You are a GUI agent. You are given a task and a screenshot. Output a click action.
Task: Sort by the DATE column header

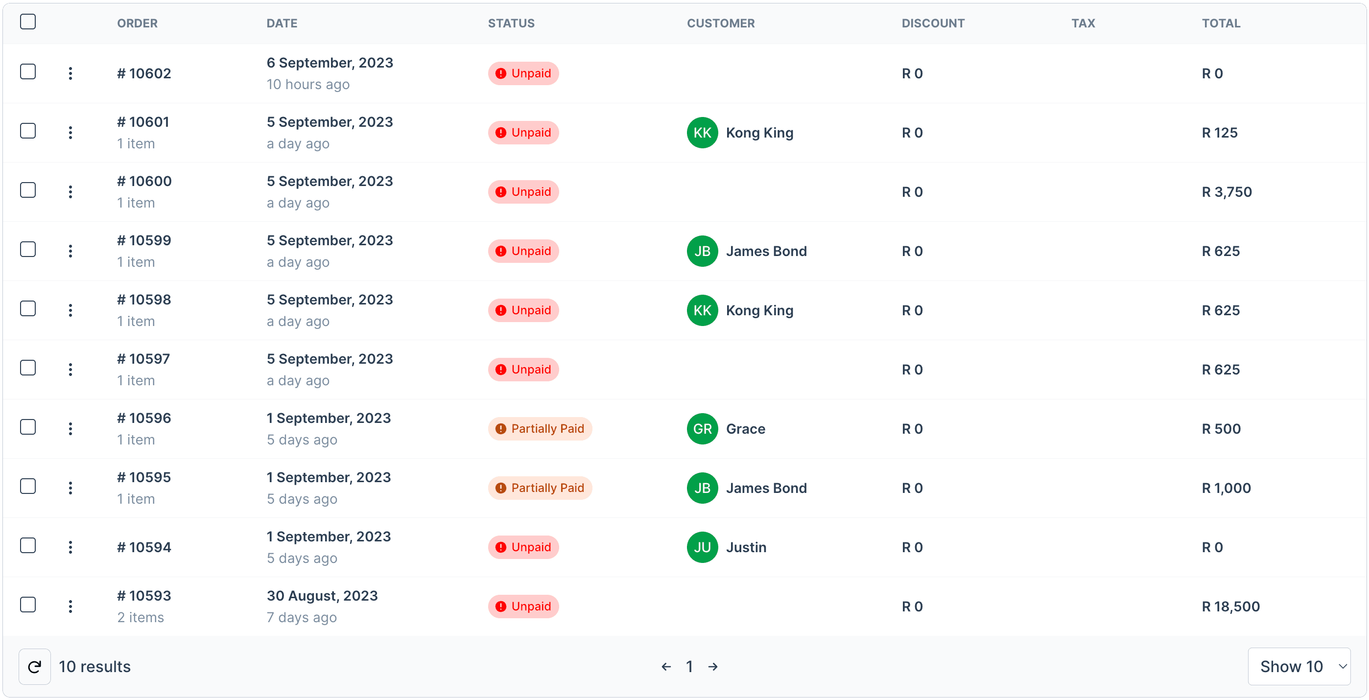tap(282, 23)
